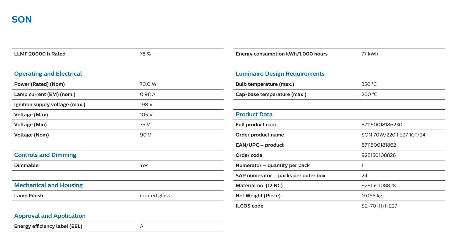This screenshot has width=469, height=233.
Task: Click the Coated glass value
Action: point(155,196)
